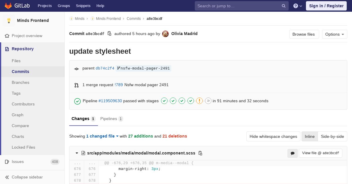The image size is (352, 184).
Task: Copy the modal.component.scss file path
Action: [x=200, y=153]
